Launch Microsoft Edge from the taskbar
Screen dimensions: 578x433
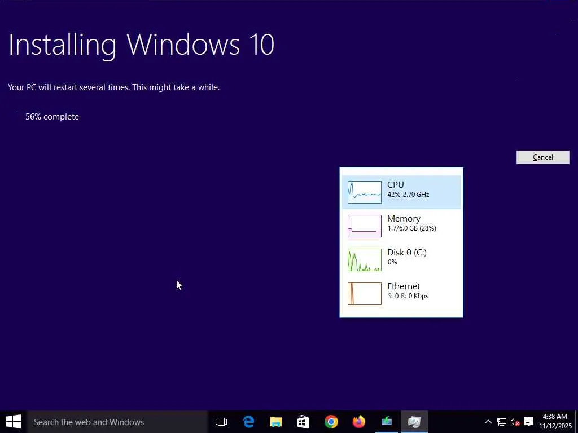[x=248, y=422]
